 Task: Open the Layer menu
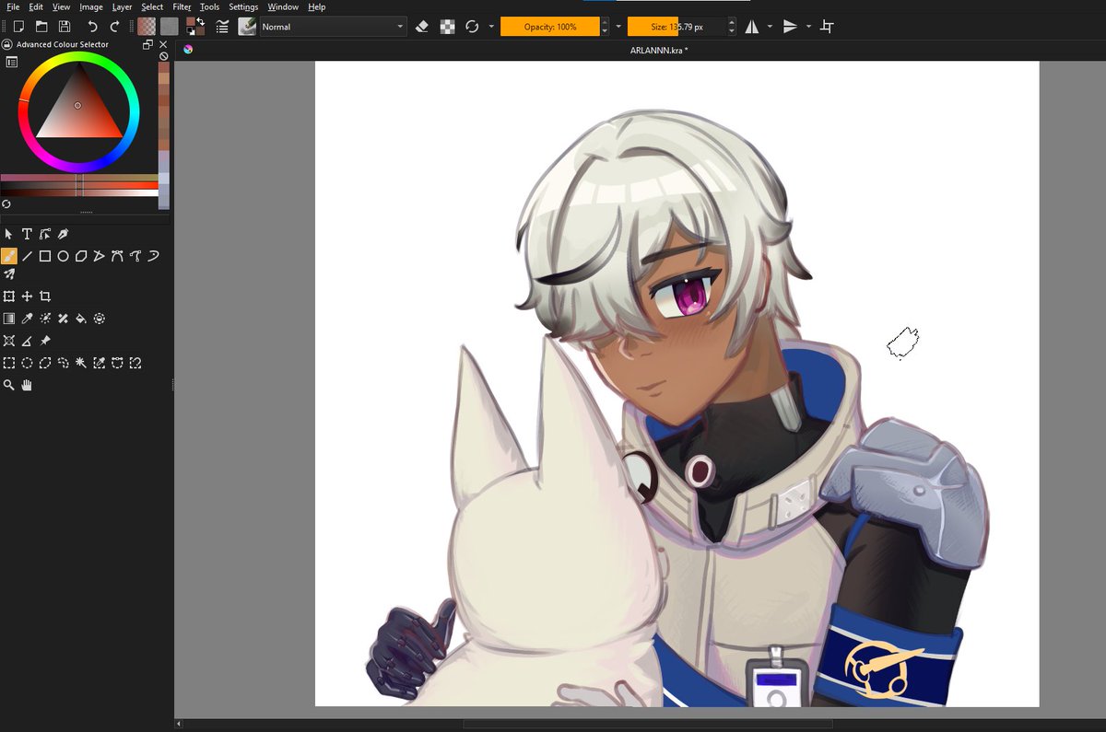[122, 6]
